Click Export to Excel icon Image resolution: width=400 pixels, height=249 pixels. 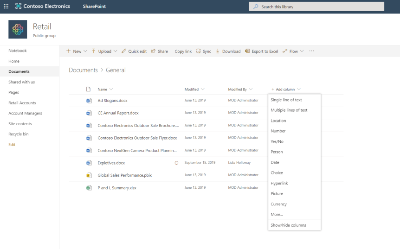[x=247, y=51]
